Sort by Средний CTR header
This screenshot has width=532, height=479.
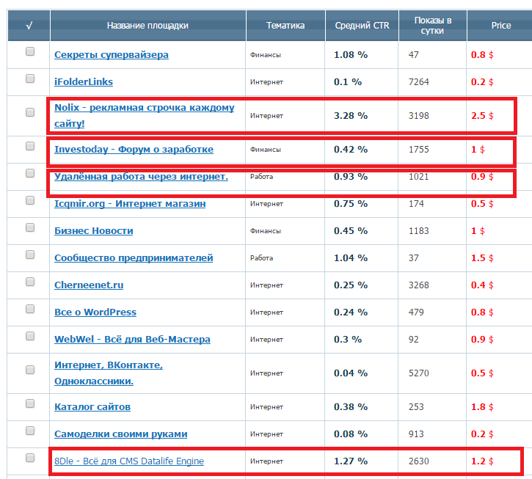(362, 26)
